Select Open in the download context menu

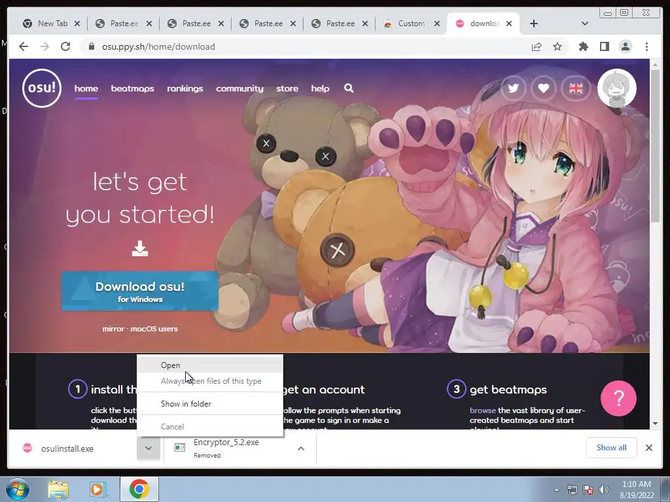[210, 365]
